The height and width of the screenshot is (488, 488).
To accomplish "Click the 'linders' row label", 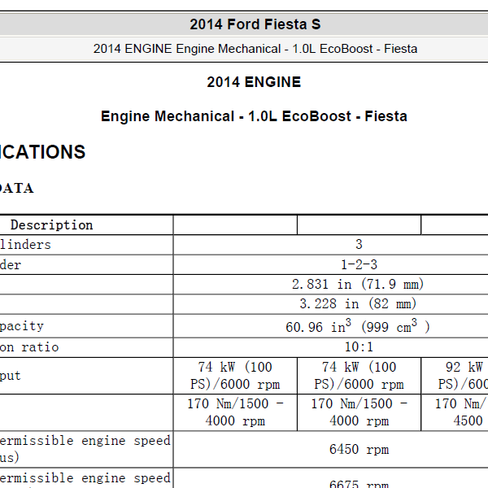I will tap(25, 245).
